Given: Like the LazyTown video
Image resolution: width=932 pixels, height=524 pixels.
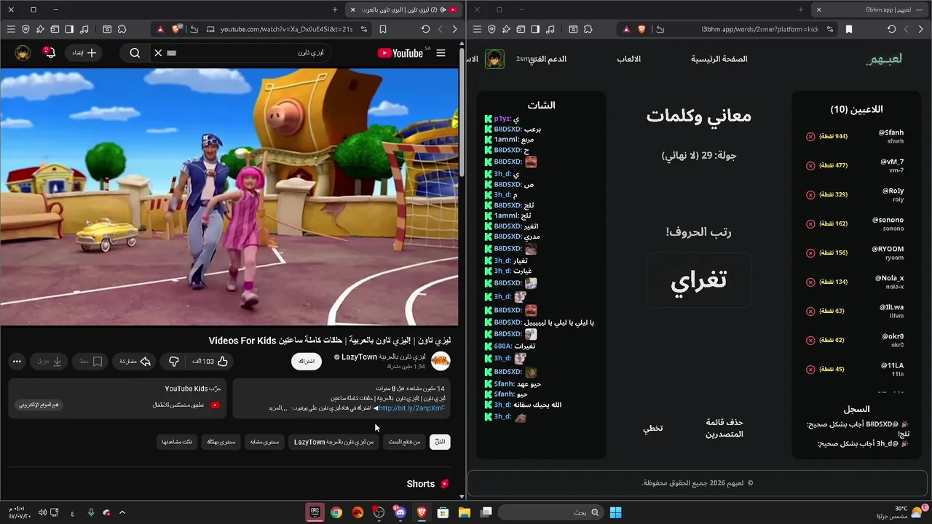Looking at the screenshot, I should 211,361.
